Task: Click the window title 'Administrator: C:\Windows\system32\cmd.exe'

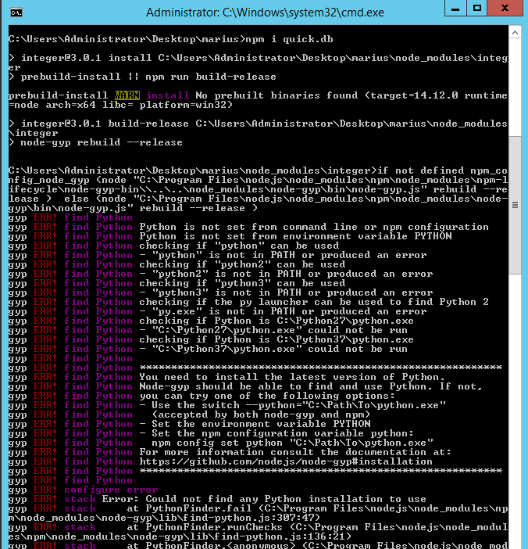Action: [265, 13]
